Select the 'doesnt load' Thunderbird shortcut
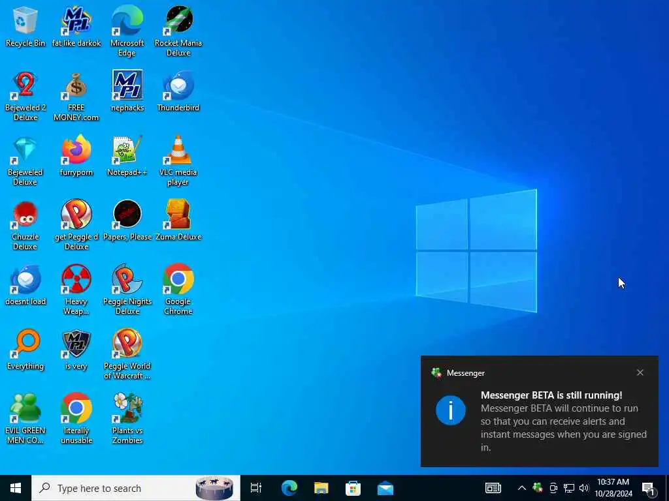Image resolution: width=669 pixels, height=501 pixels. coord(25,286)
